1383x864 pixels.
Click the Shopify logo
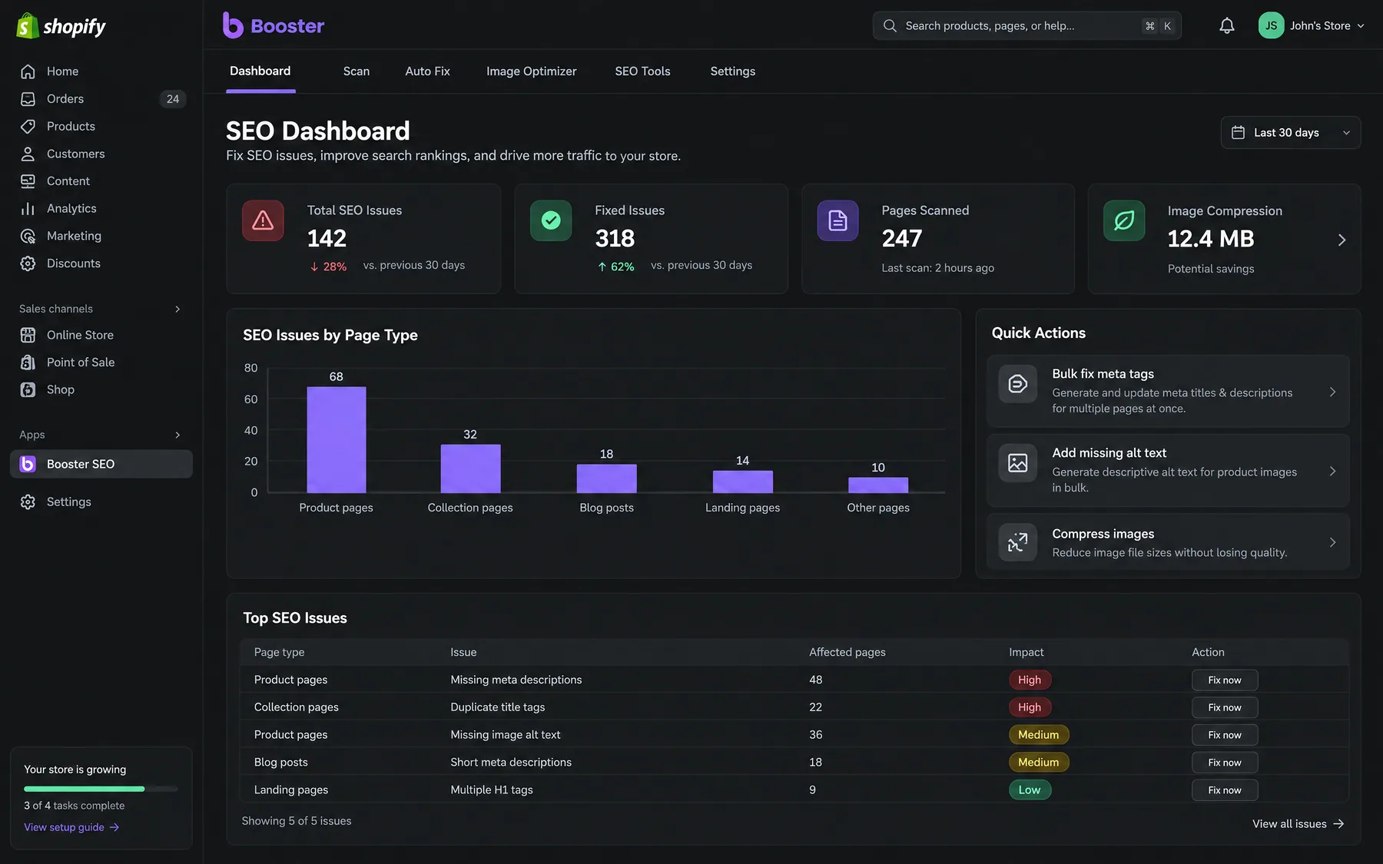pos(61,26)
